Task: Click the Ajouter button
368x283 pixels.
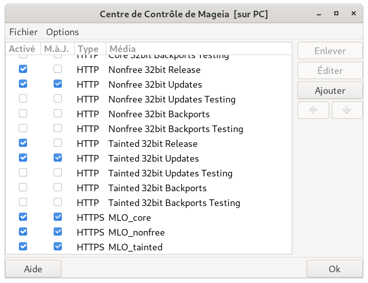Action: [330, 90]
